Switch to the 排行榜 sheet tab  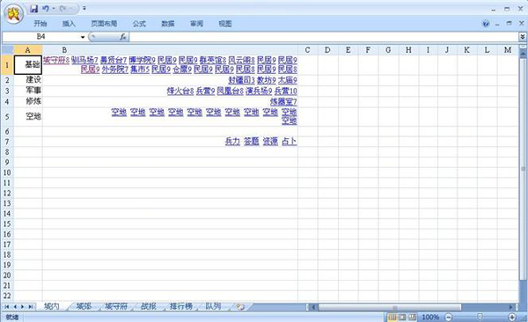180,306
